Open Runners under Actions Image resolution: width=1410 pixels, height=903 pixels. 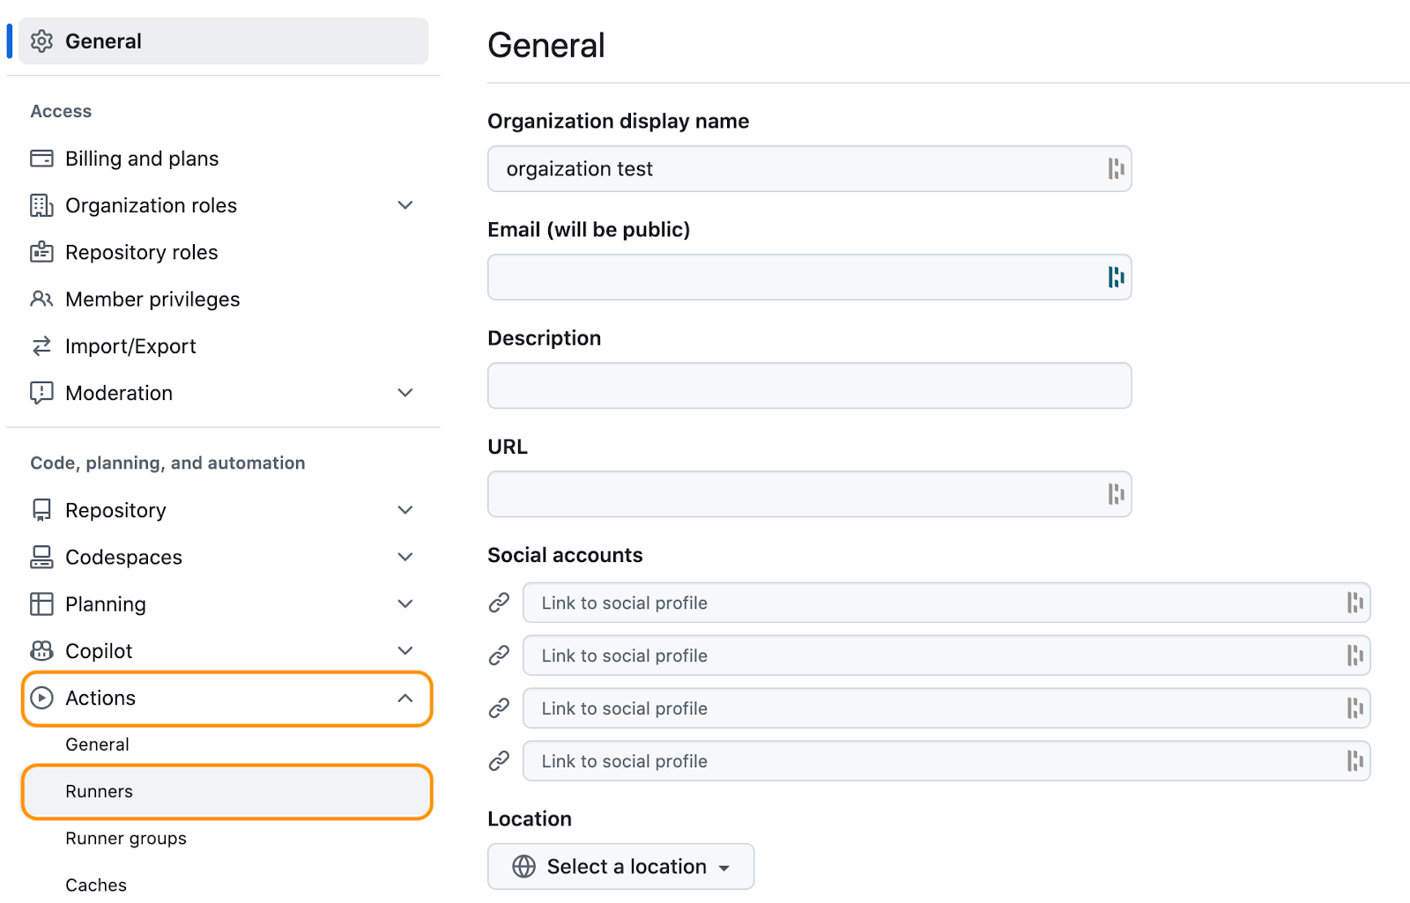100,792
